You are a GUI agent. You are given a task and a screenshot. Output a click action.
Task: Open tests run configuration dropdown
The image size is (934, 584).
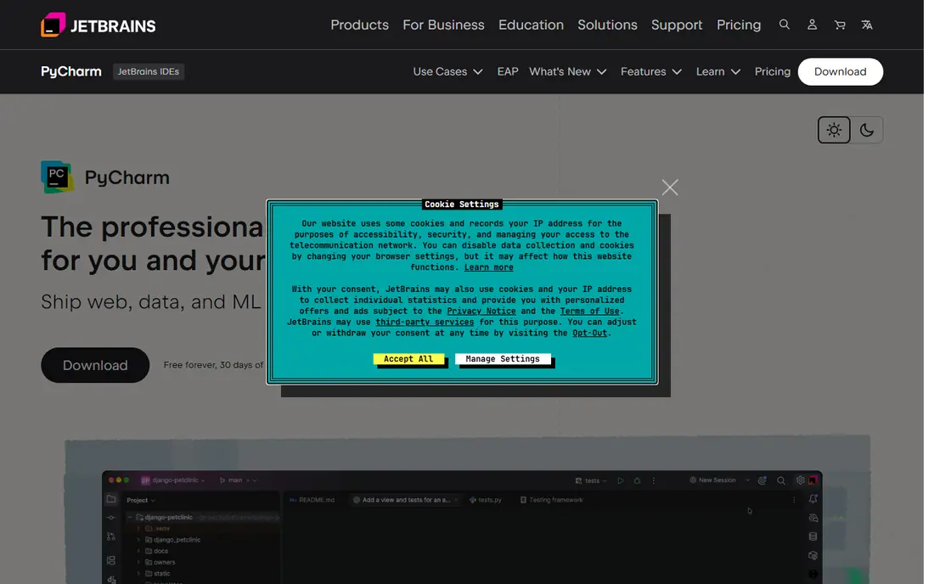(x=591, y=480)
